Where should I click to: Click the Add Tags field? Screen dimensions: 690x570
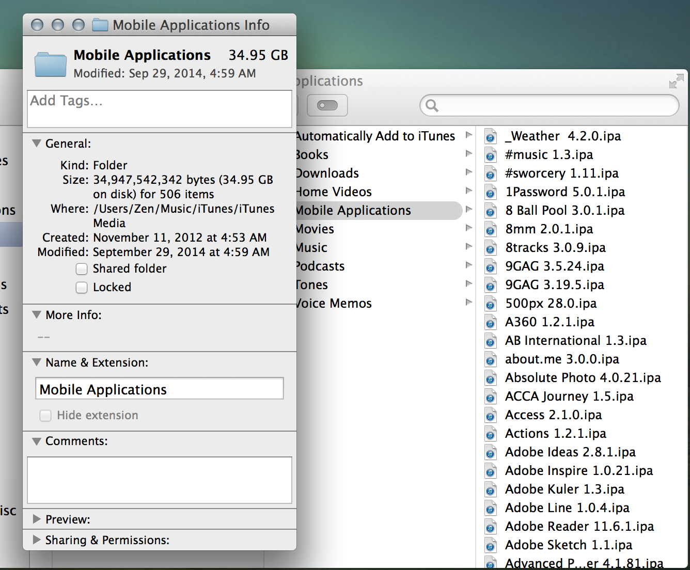160,109
